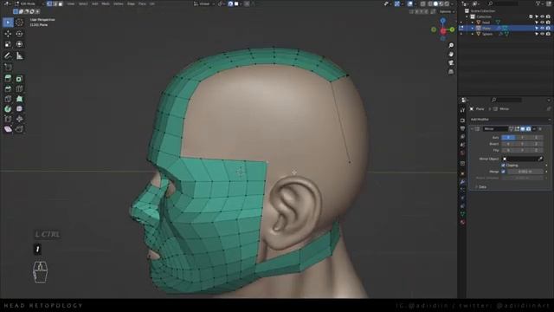Select the Inset Faces tool

point(19,79)
